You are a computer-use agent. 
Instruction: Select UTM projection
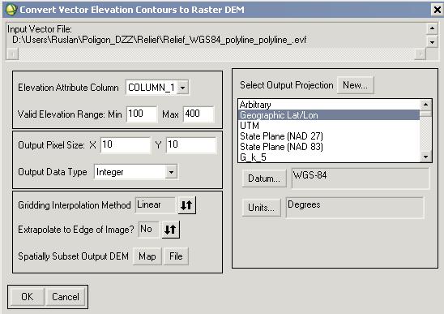pos(329,126)
